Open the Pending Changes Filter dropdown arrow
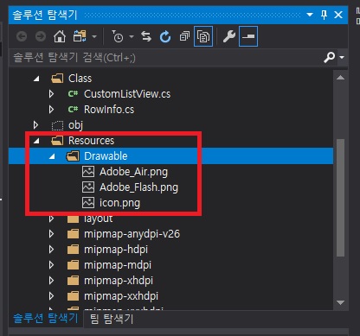Viewport: 360px width, 336px height. [132, 37]
